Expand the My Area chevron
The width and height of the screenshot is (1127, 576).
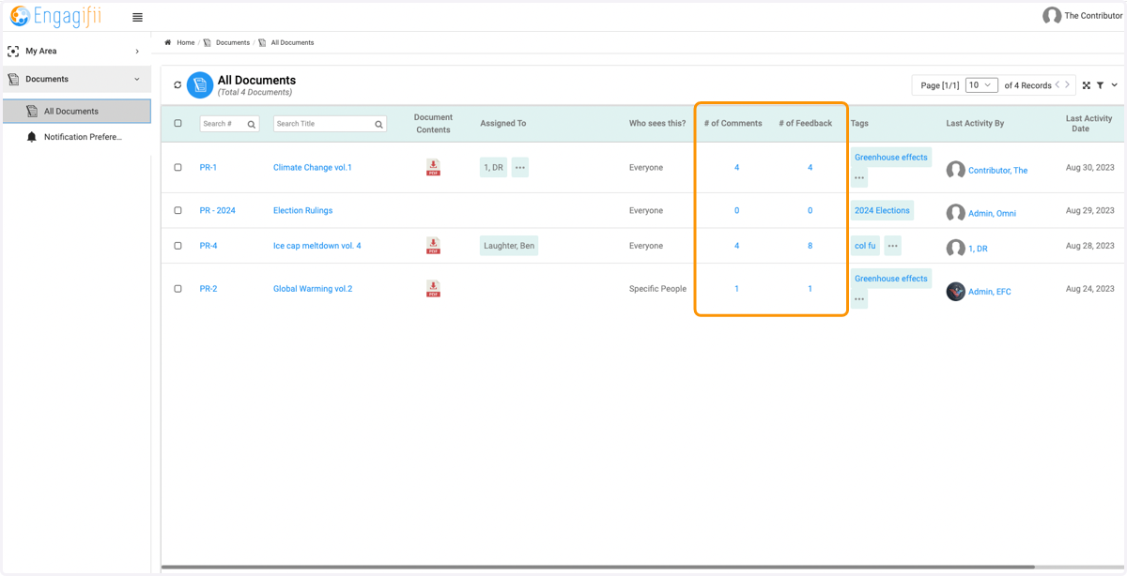click(x=137, y=51)
